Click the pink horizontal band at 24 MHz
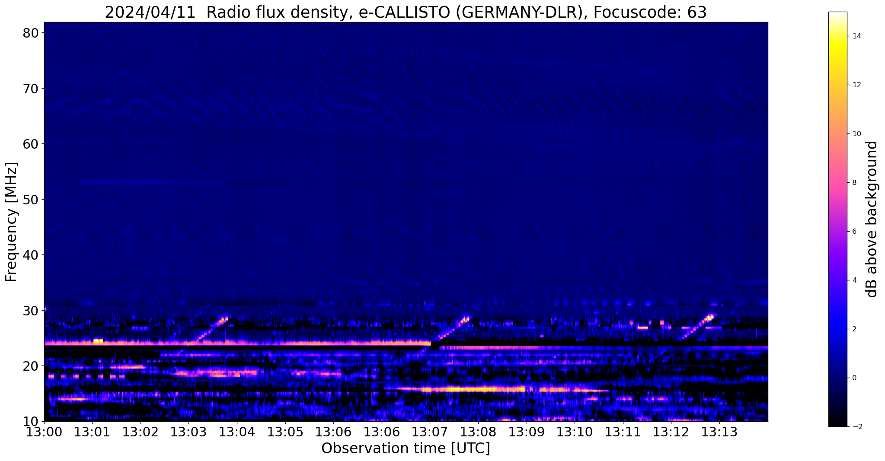 click(238, 343)
